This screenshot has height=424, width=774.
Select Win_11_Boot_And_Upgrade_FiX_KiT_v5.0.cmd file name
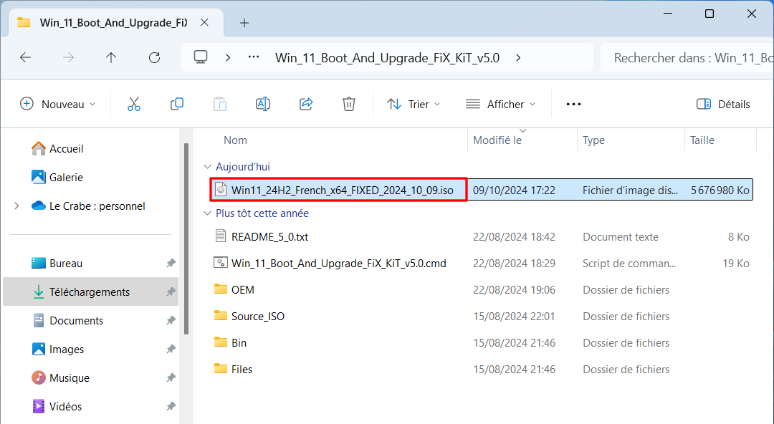coord(338,263)
